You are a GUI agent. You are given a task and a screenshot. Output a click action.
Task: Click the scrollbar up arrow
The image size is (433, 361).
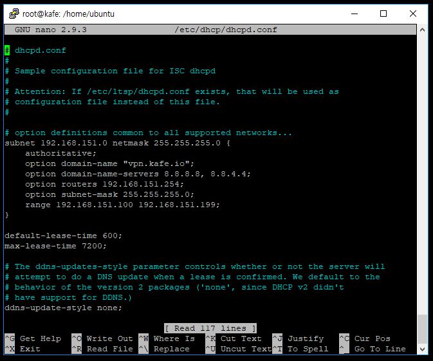[x=422, y=30]
